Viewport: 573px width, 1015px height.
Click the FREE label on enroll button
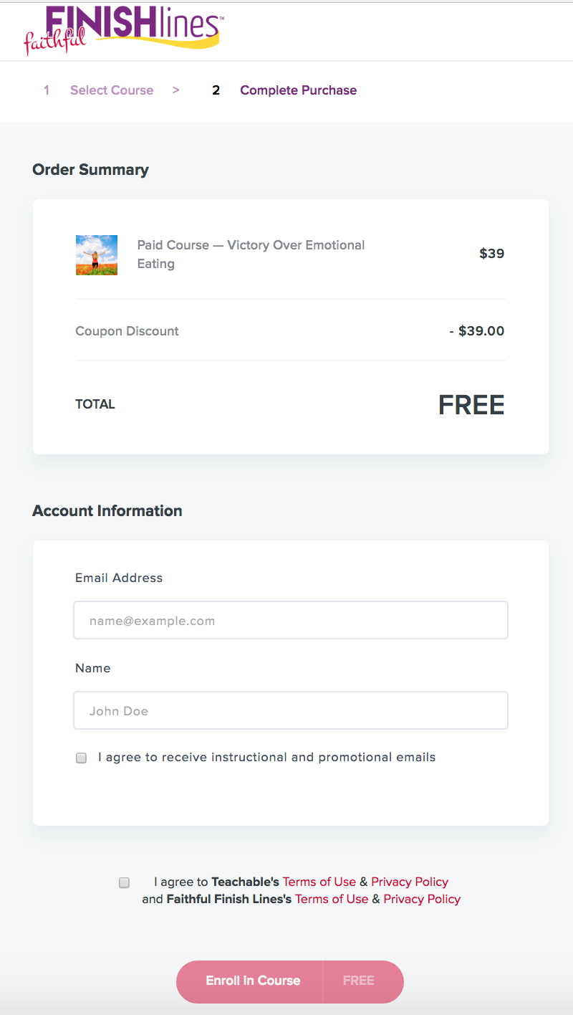pyautogui.click(x=358, y=981)
